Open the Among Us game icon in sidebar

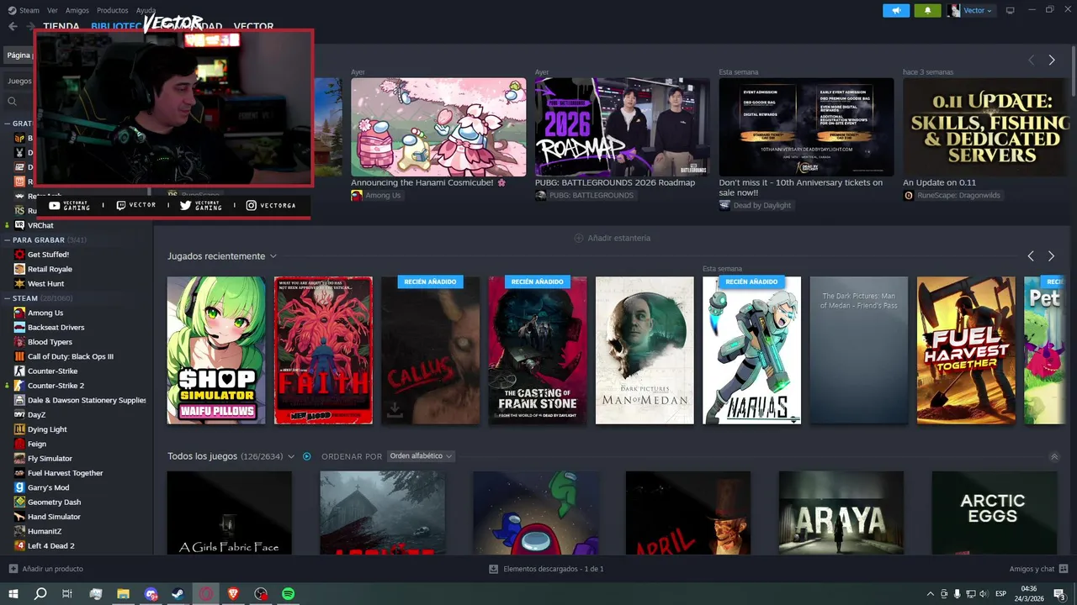(x=19, y=313)
